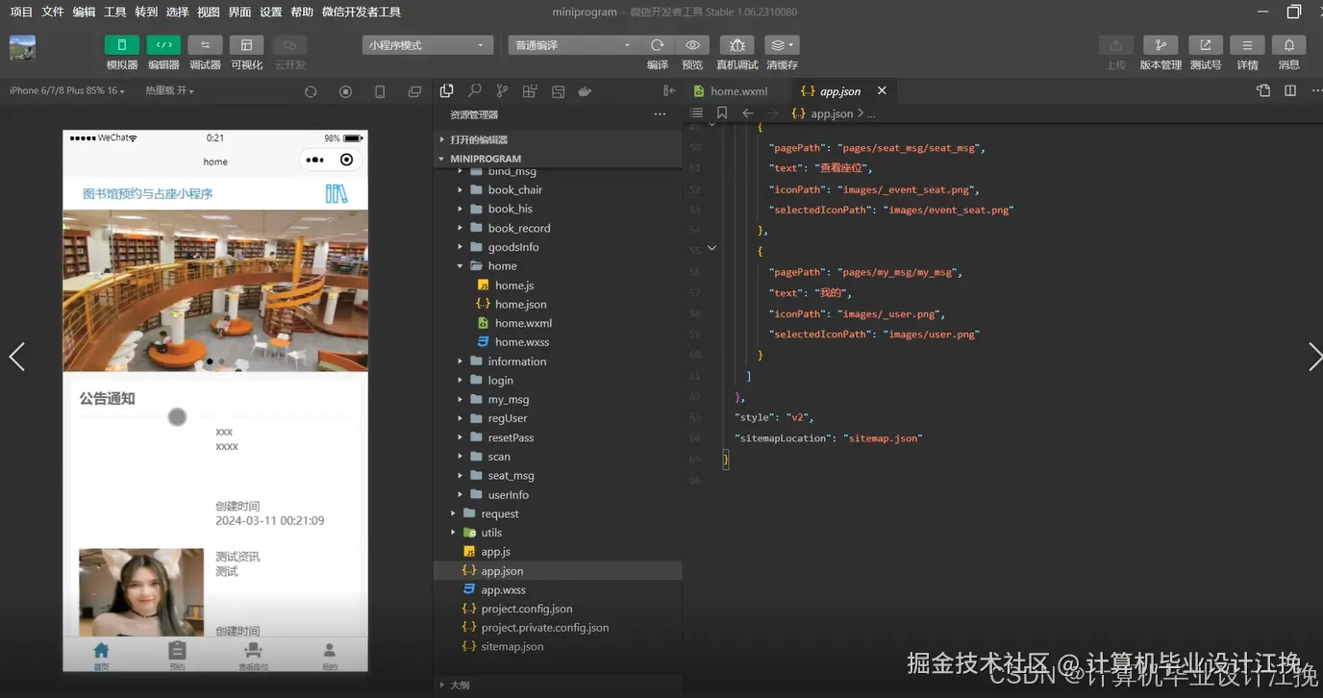Click the simulator refresh icon
This screenshot has height=698, width=1323.
point(311,91)
